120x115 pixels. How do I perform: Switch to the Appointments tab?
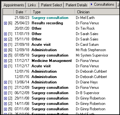tap(14, 5)
